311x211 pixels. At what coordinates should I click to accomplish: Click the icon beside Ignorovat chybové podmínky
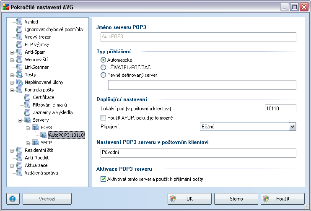[x=19, y=29]
